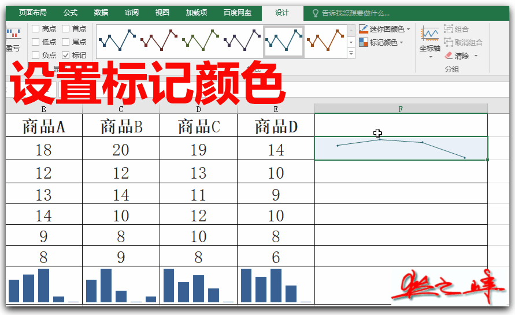Click the 迷你图颜色 pen icon
Image resolution: width=515 pixels, height=315 pixels.
pyautogui.click(x=363, y=29)
